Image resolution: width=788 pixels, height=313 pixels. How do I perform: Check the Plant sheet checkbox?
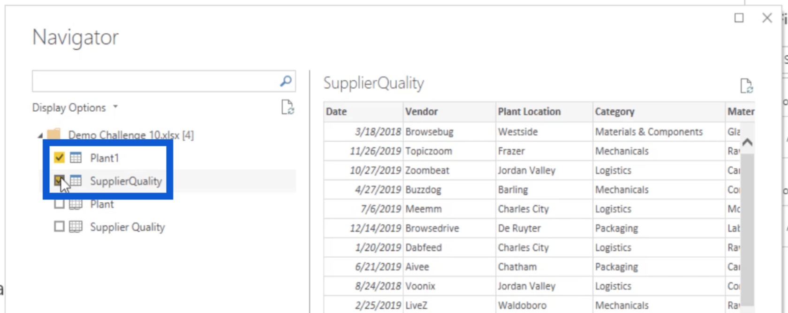coord(59,204)
